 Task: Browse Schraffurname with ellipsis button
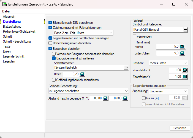[126, 67]
